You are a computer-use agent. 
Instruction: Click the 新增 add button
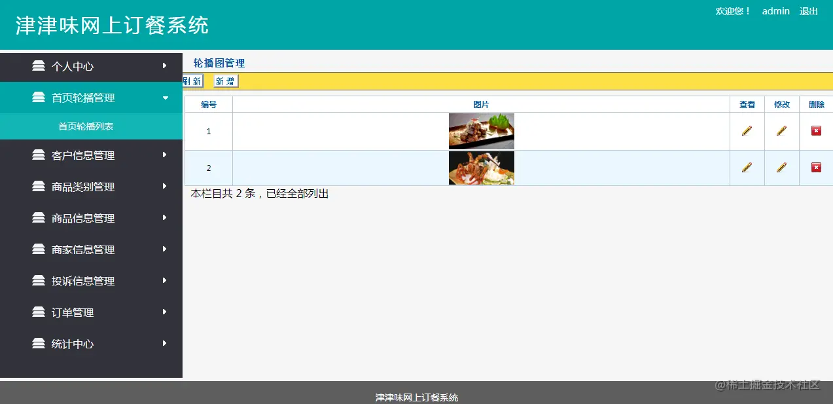[226, 81]
